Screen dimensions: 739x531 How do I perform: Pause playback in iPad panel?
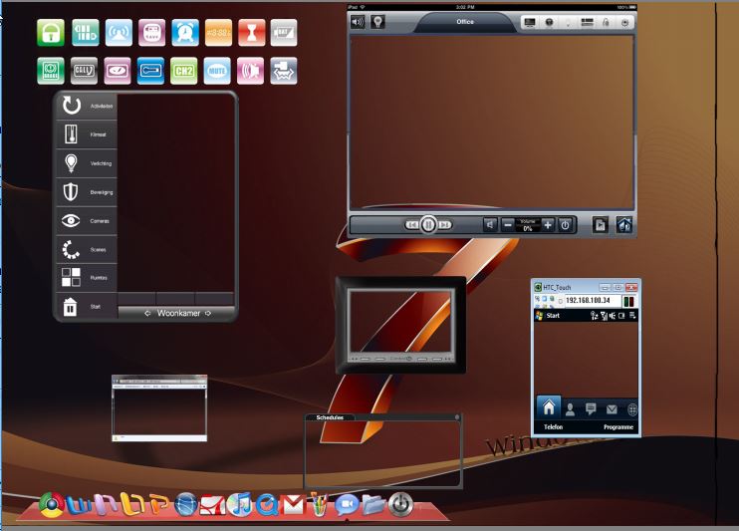(428, 225)
